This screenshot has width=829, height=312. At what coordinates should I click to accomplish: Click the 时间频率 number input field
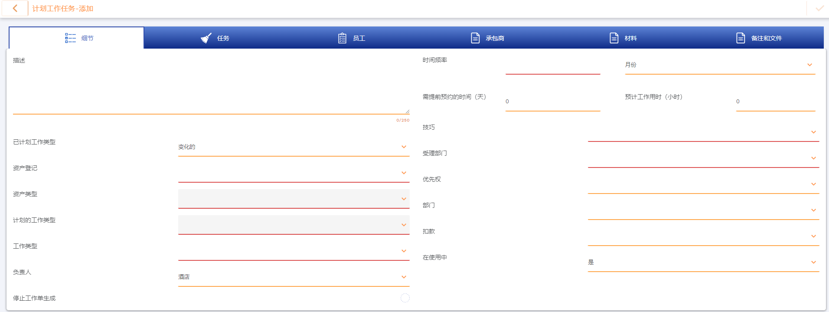[553, 65]
